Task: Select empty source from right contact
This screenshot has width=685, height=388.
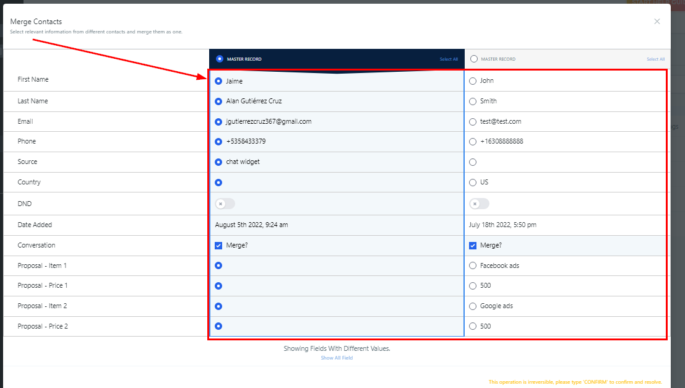Action: pos(473,162)
